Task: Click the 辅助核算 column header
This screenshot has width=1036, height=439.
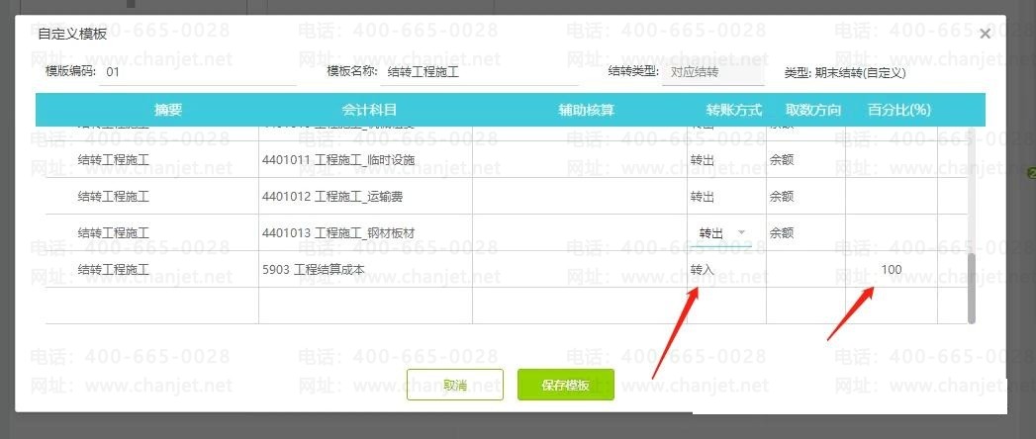Action: pyautogui.click(x=586, y=110)
